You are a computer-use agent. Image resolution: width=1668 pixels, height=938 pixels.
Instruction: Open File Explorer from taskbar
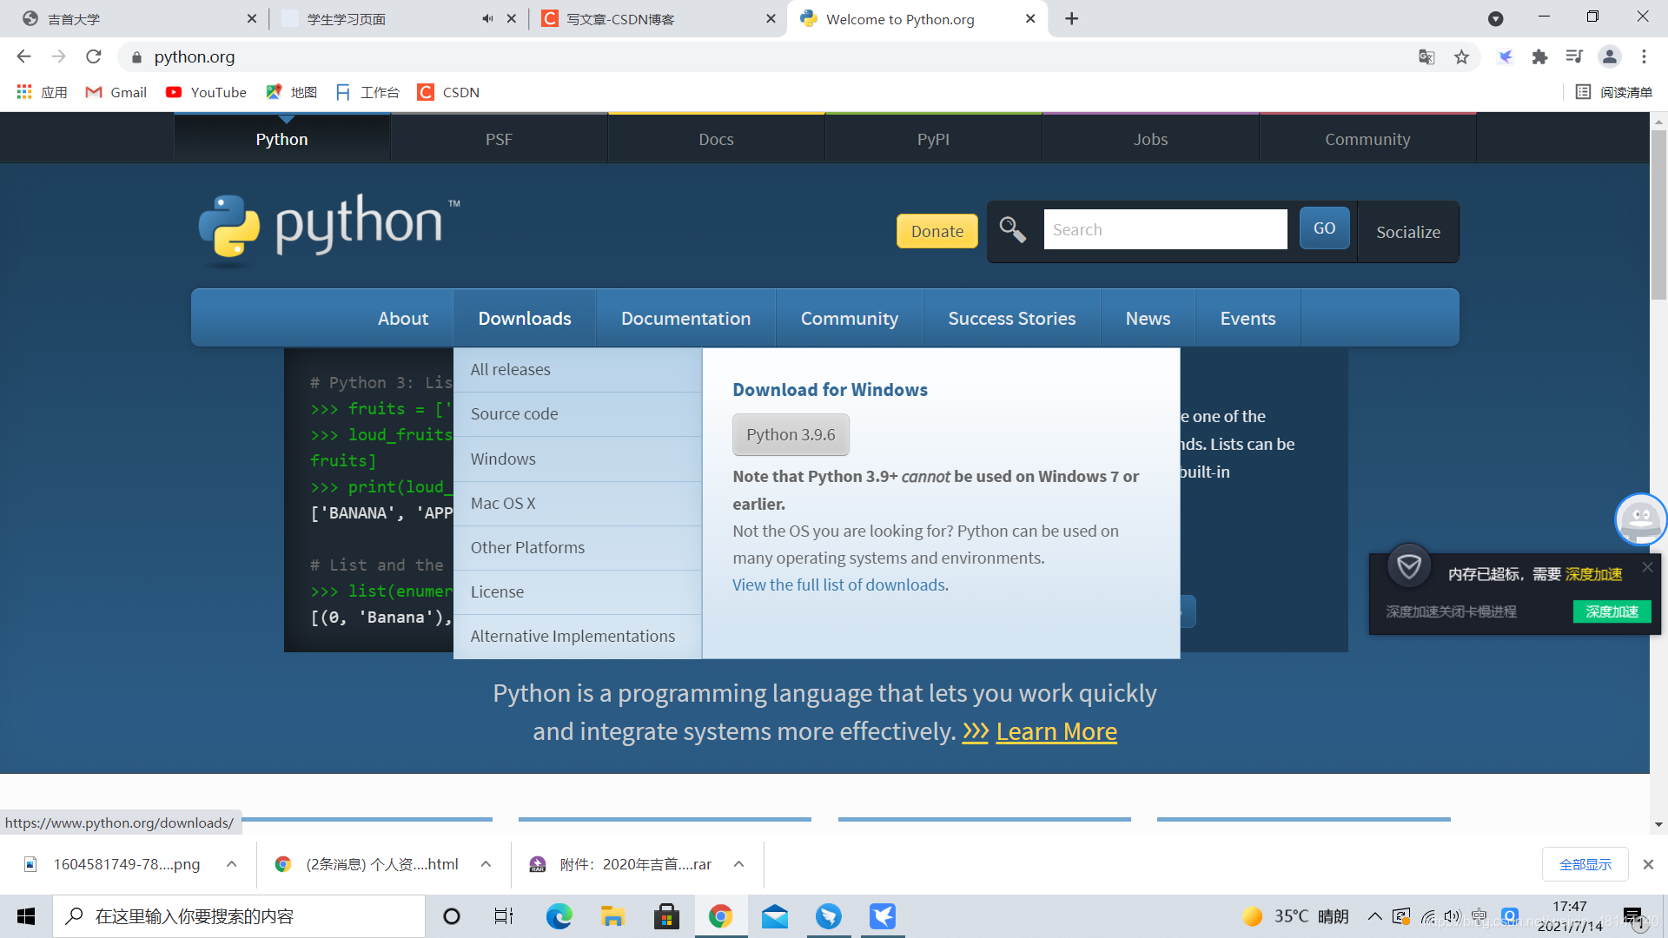coord(612,916)
